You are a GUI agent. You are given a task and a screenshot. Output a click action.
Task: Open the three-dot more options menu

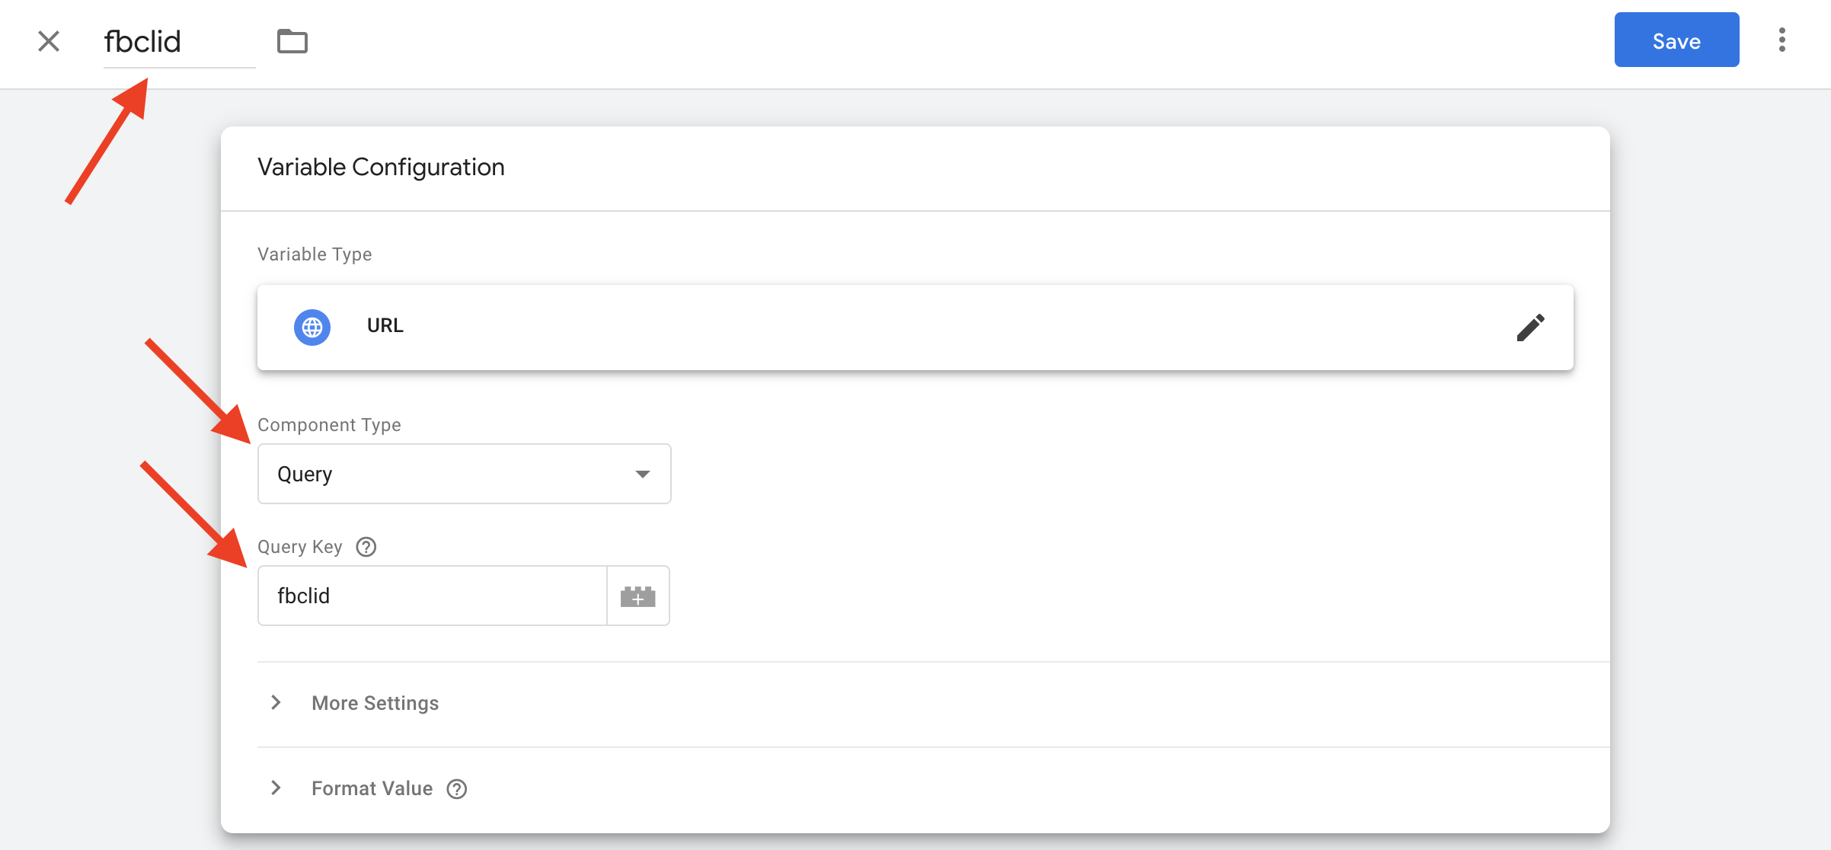1781,40
